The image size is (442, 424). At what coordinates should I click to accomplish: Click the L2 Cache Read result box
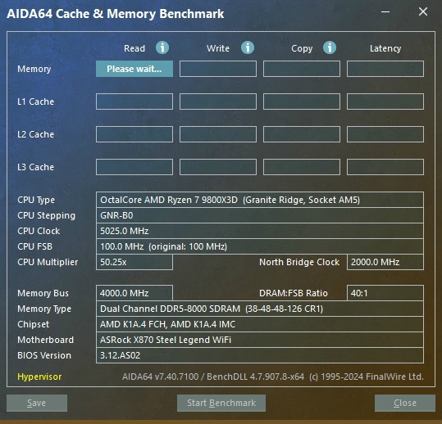(134, 134)
